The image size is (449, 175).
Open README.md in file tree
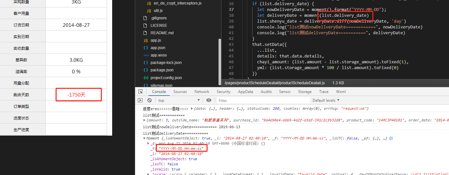[162, 33]
